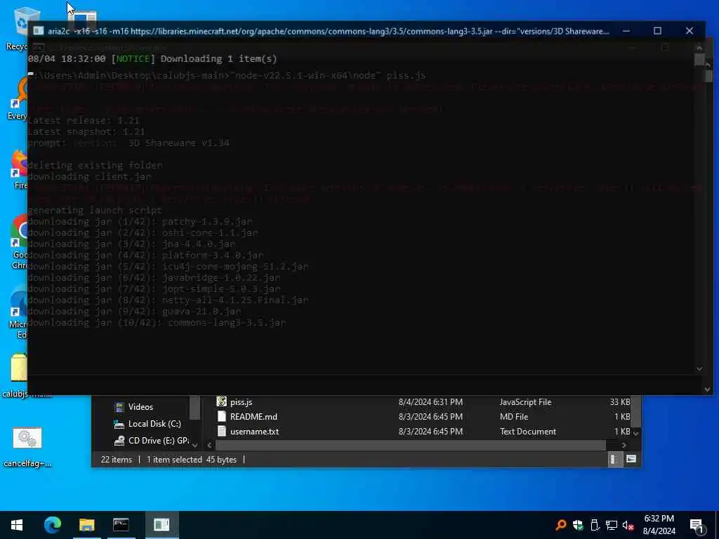Click the Explorer horizontal scrollbar track thumb
The image size is (719, 539).
click(x=410, y=445)
